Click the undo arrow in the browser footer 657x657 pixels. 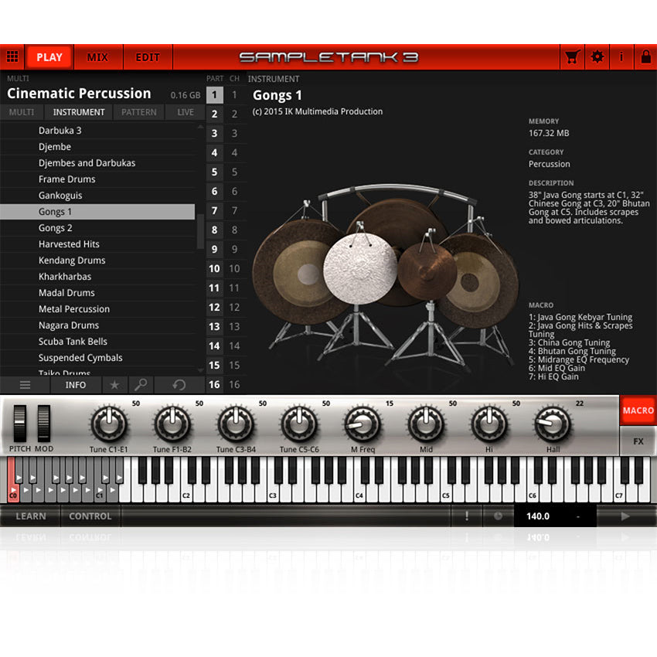(x=178, y=384)
